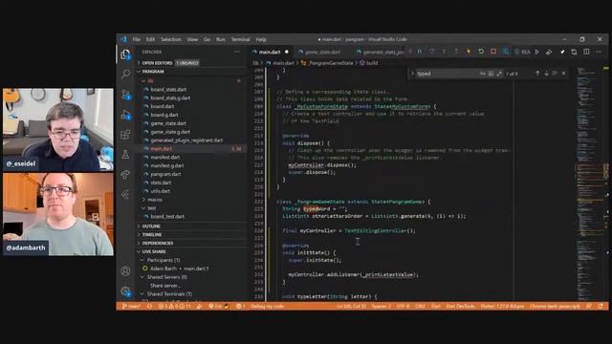Toggle Find in Selection
612x344 pixels.
point(555,74)
